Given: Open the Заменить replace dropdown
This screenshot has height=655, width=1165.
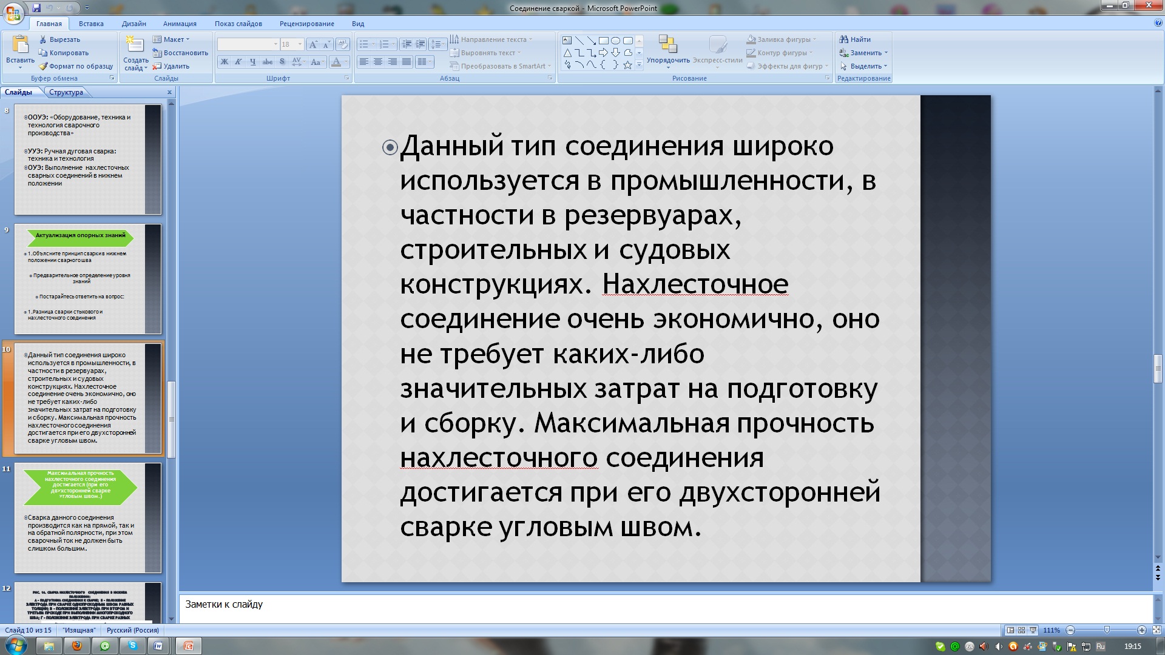Looking at the screenshot, I should pos(863,53).
